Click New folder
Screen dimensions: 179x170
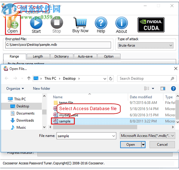[42, 89]
